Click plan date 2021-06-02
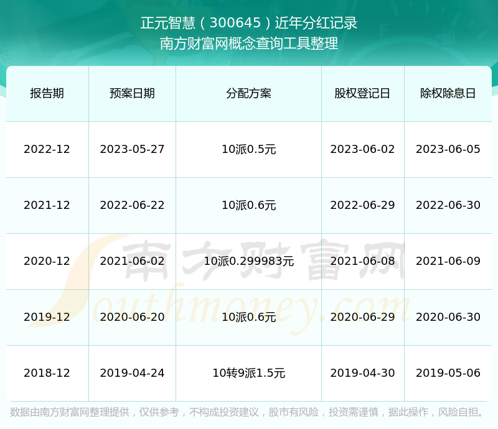 tap(132, 261)
